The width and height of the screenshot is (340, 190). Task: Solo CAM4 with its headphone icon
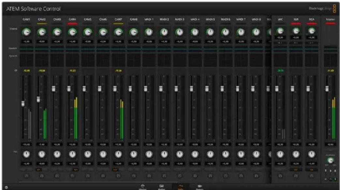point(72,176)
